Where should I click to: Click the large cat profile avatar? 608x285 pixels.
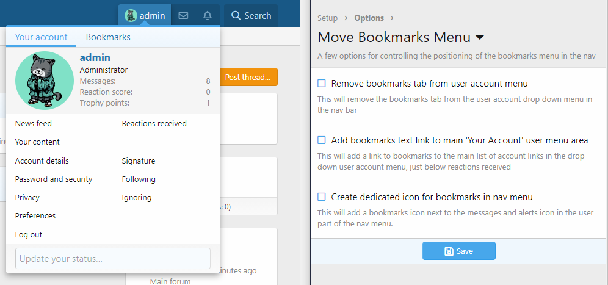pyautogui.click(x=44, y=81)
